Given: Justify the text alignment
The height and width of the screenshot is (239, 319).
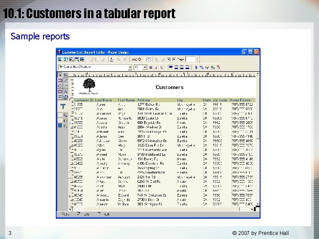Looking at the screenshot, I should (187, 67).
